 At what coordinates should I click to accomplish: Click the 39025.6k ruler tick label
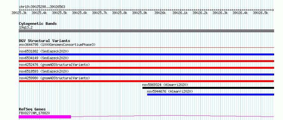(79, 13)
